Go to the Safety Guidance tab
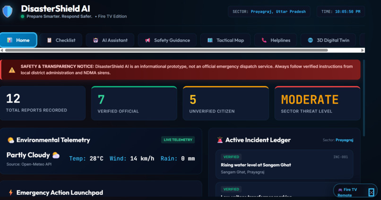Image resolution: width=381 pixels, height=200 pixels. 167,40
